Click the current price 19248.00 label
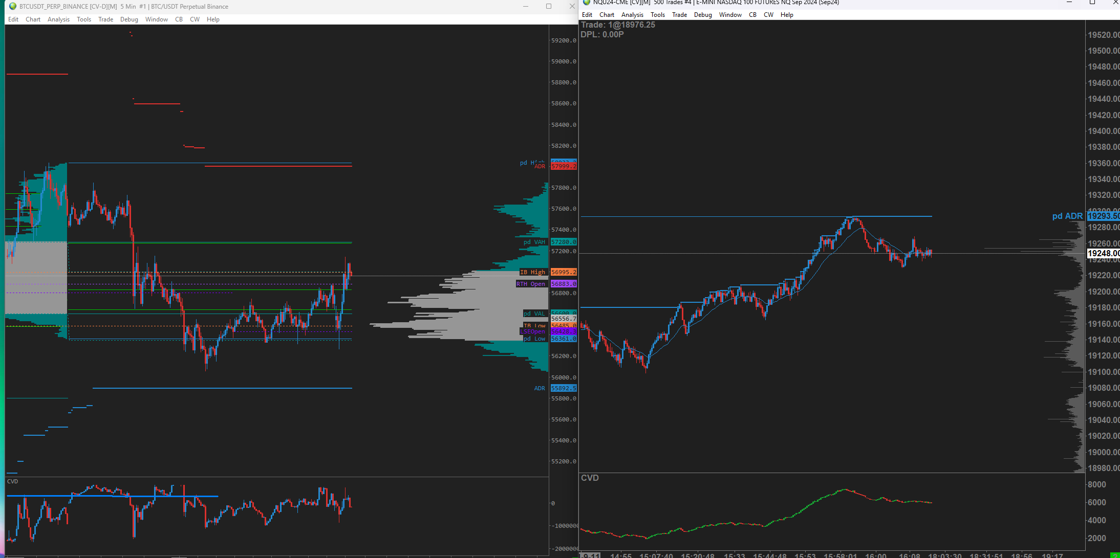The height and width of the screenshot is (558, 1120). pos(1103,253)
